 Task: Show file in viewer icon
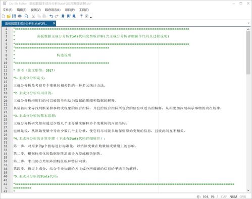81,16
